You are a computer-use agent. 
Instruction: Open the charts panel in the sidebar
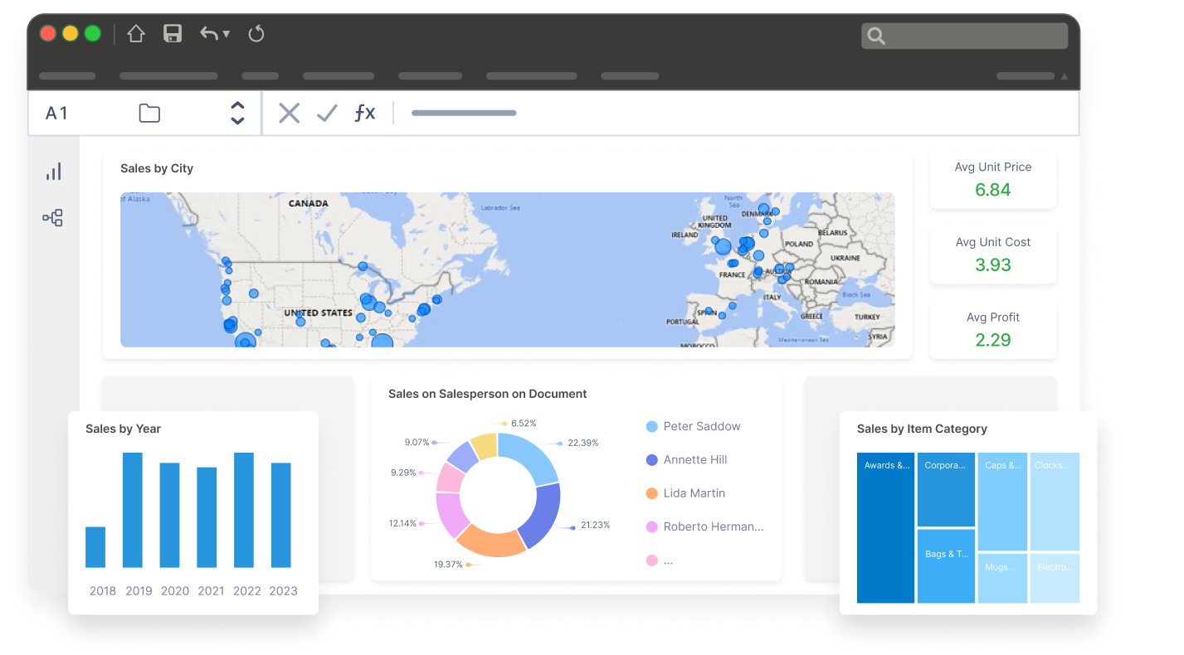click(53, 171)
